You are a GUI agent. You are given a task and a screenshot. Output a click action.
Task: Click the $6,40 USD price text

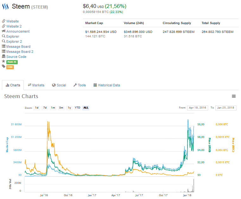(93, 6)
